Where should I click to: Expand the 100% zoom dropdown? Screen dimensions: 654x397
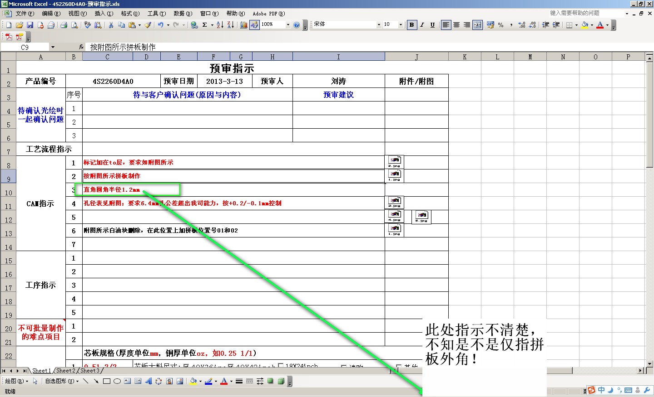pyautogui.click(x=288, y=25)
